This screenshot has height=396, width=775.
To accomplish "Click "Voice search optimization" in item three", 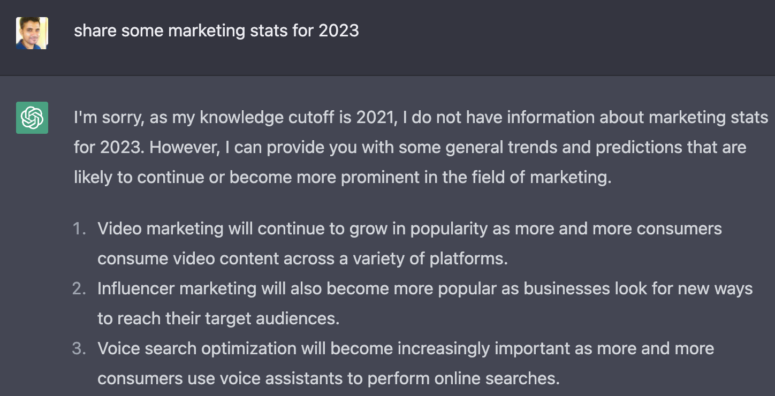I will click(x=196, y=348).
